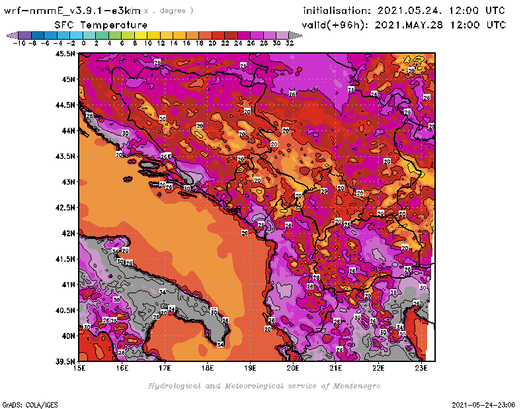The height and width of the screenshot is (409, 529).
Task: Click the '16E' longitude label
Action: [122, 368]
